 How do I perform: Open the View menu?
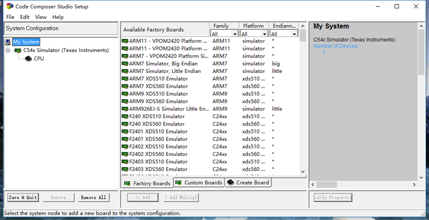tap(41, 17)
